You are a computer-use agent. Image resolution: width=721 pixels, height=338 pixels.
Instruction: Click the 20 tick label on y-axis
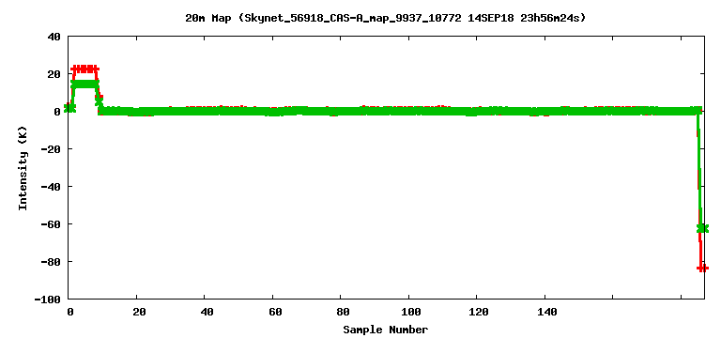click(x=54, y=74)
